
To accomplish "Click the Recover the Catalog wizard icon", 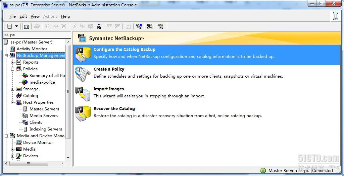I will (83, 113).
